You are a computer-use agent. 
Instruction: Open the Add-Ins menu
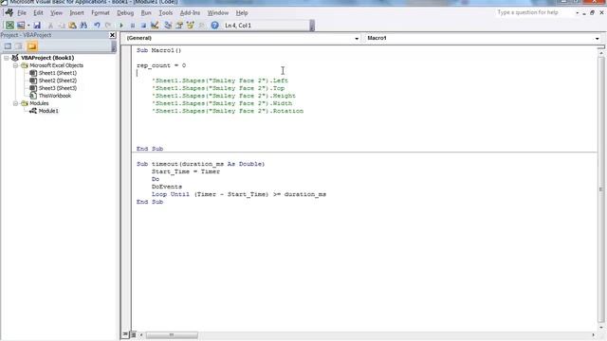(x=190, y=12)
